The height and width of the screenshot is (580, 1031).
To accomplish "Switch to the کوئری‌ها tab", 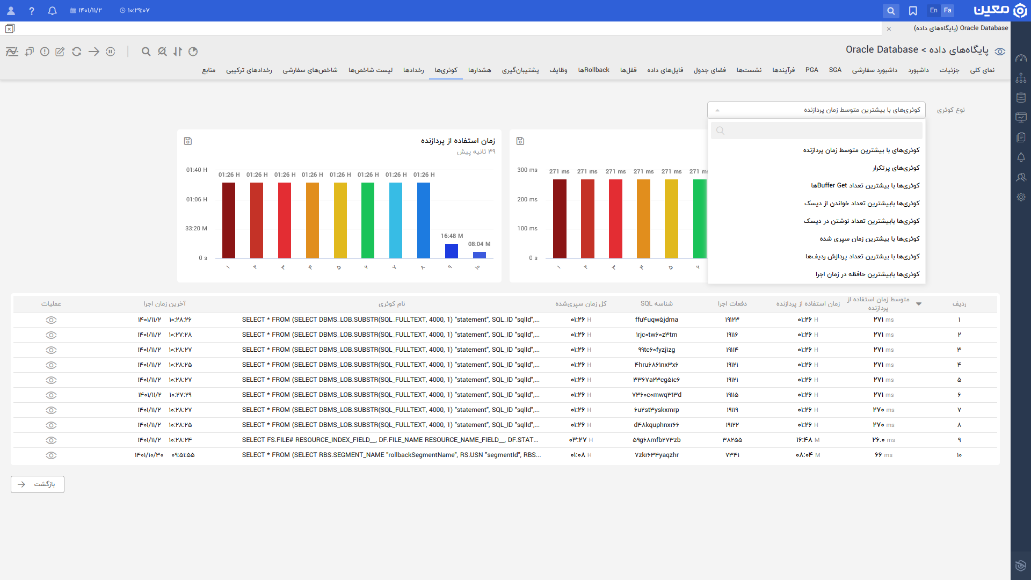I will point(446,70).
